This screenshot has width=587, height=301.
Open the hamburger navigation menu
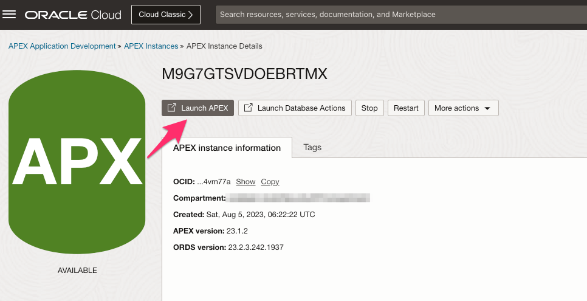[x=10, y=14]
